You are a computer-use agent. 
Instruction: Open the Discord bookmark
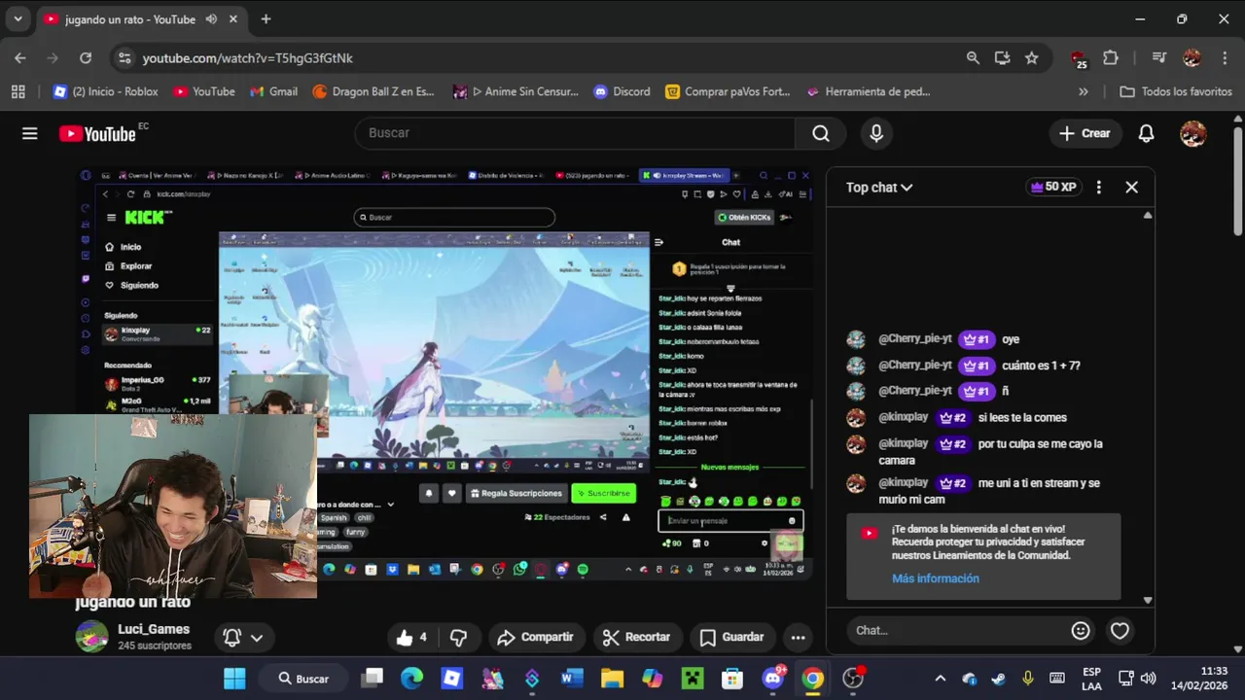tap(621, 91)
